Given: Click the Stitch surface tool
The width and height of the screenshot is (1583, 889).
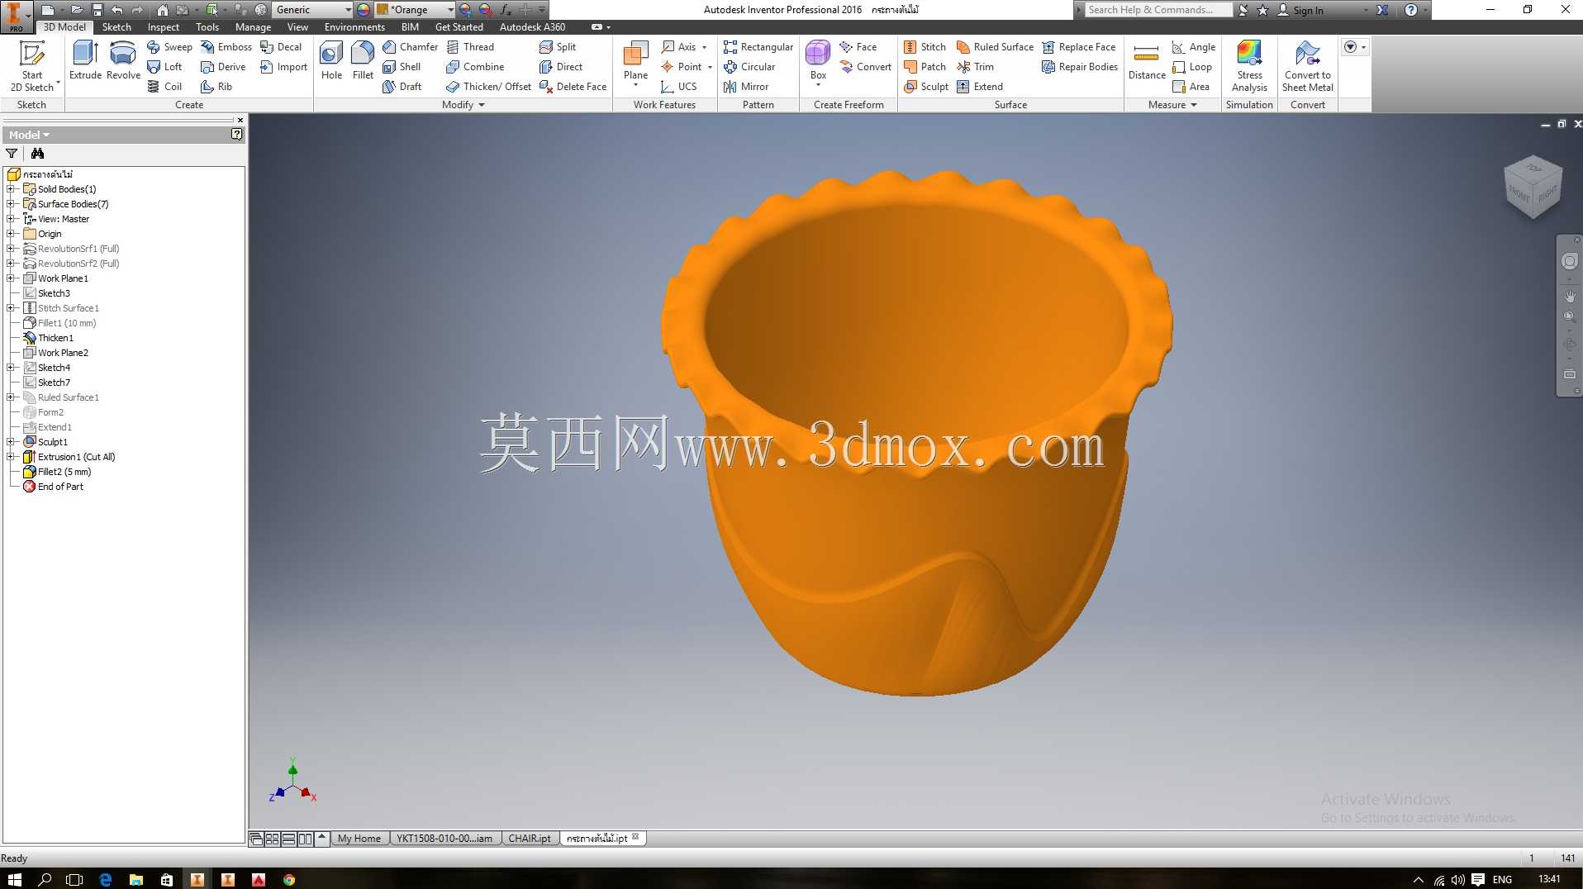Looking at the screenshot, I should click(x=925, y=47).
